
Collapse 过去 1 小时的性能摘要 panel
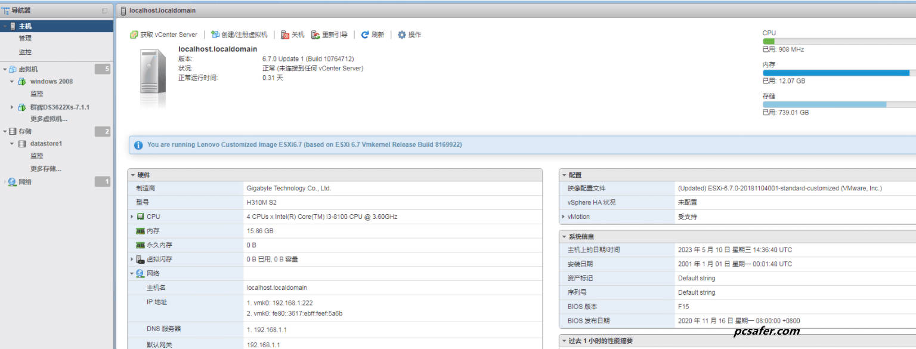[x=564, y=341]
